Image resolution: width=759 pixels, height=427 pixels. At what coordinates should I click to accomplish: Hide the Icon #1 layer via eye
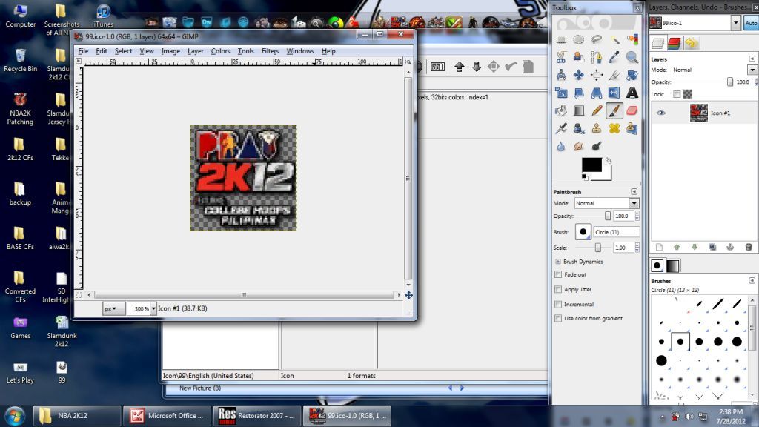point(660,113)
